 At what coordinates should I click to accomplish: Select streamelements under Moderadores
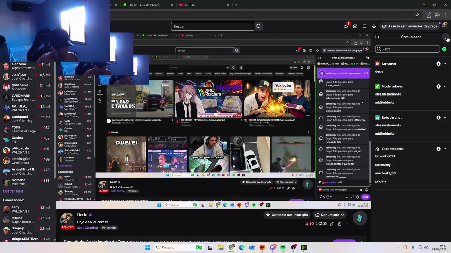tap(388, 94)
